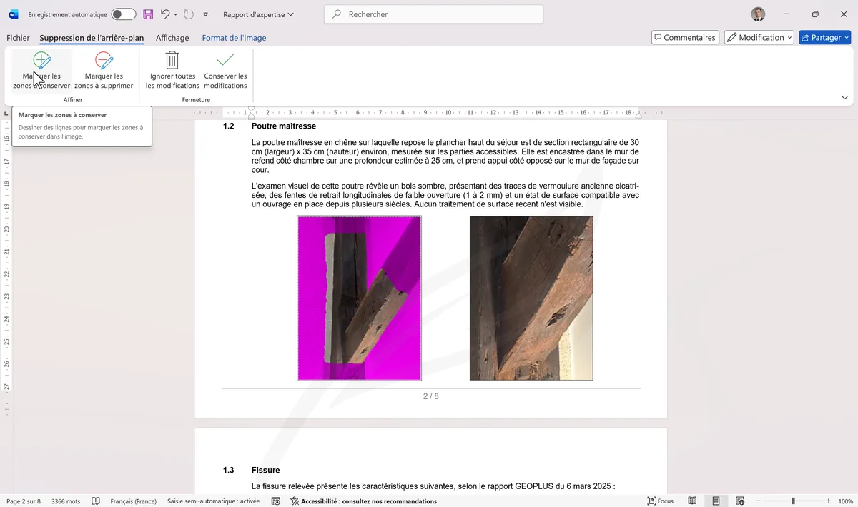Switch to the Format de l'image tab

[x=234, y=38]
